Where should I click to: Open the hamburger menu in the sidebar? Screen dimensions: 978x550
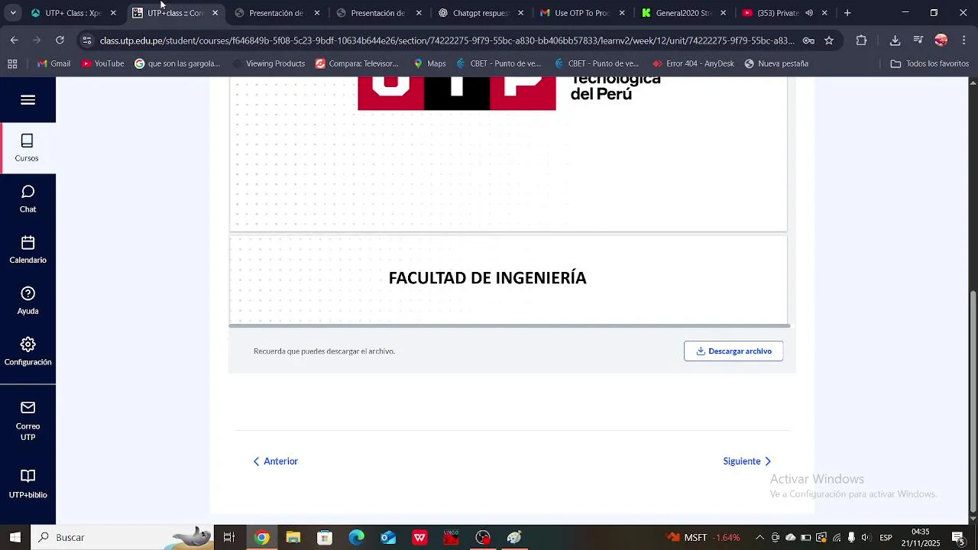(x=28, y=100)
